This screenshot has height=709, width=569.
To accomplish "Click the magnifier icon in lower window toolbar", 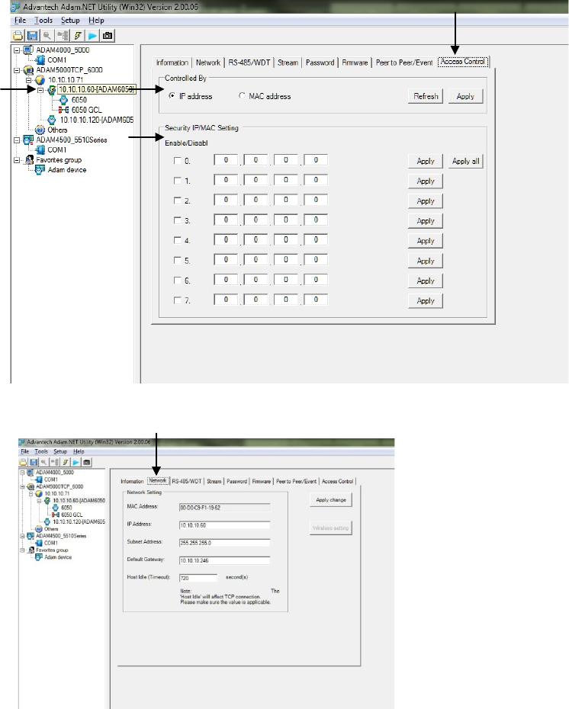I will point(44,462).
